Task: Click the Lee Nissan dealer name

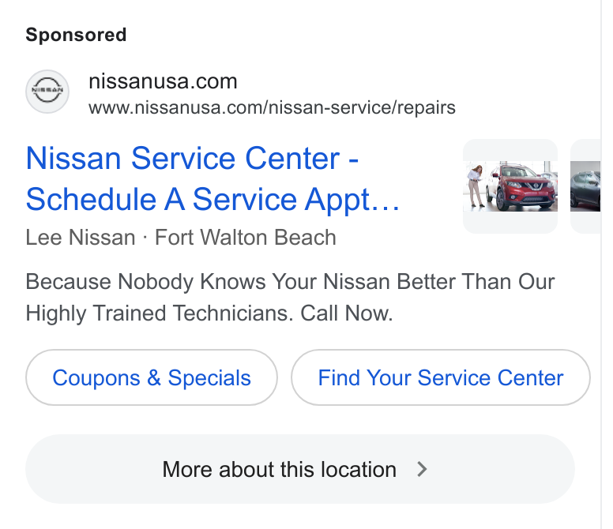Action: tap(81, 237)
